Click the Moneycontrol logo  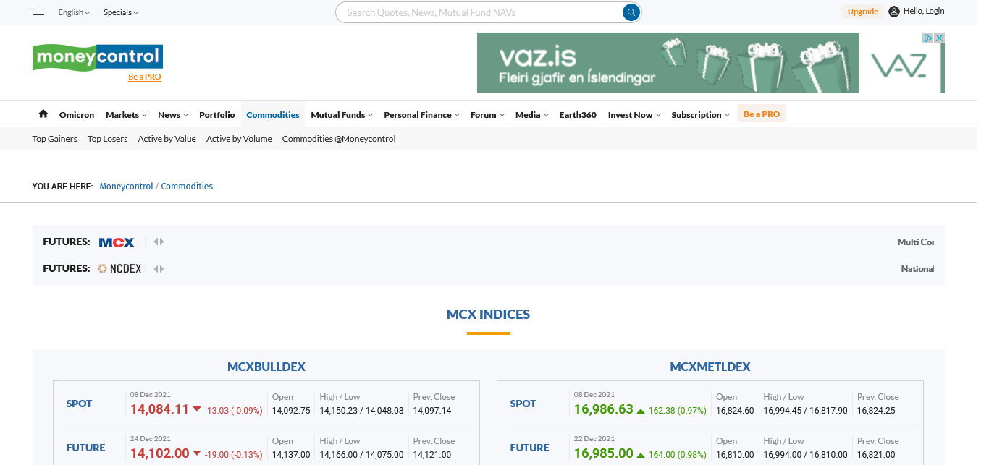98,57
